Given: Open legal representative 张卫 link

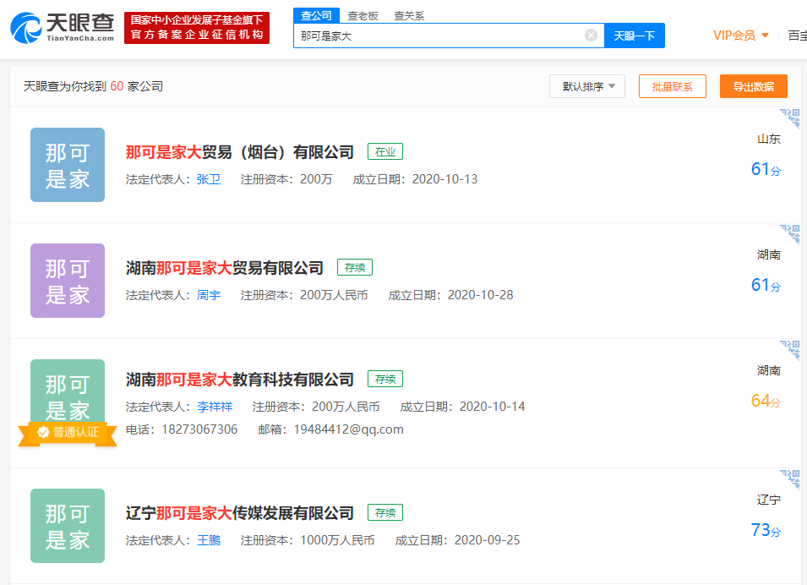Looking at the screenshot, I should coord(209,179).
